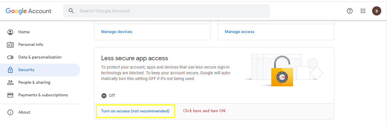
Task: Click the Manage access link
Action: (239, 32)
